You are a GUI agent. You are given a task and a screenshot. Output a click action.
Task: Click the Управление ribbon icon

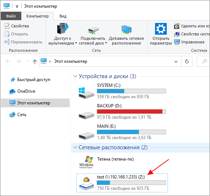(x=177, y=42)
